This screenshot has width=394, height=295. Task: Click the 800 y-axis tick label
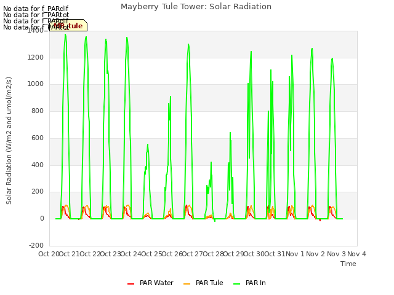pos(38,111)
